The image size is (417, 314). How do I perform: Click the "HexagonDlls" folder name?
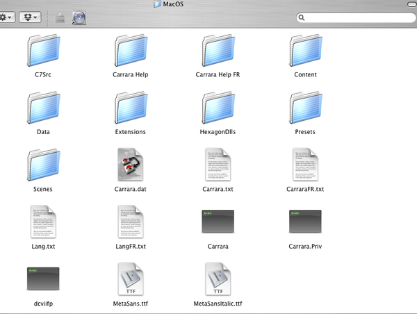point(218,131)
